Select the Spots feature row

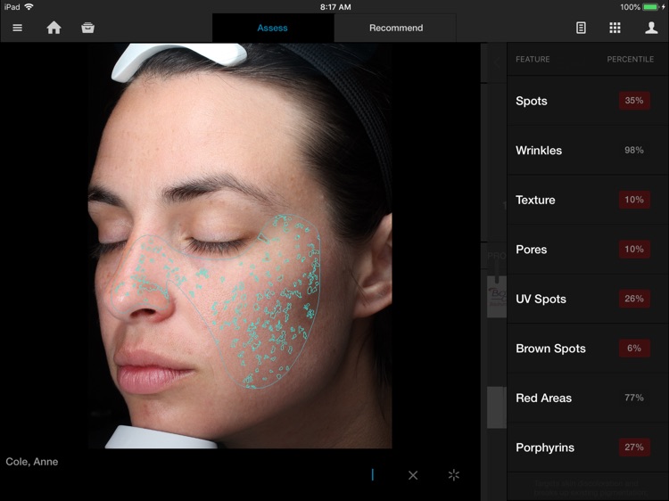[x=588, y=101]
